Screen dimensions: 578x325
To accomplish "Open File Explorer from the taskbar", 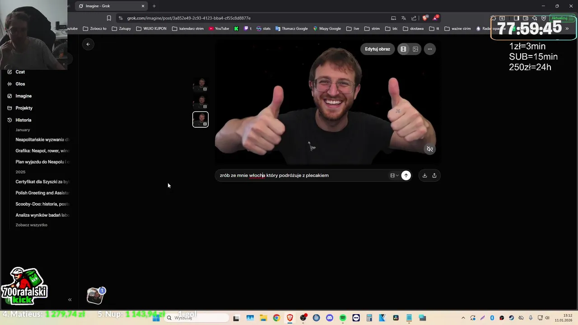I will tap(263, 318).
